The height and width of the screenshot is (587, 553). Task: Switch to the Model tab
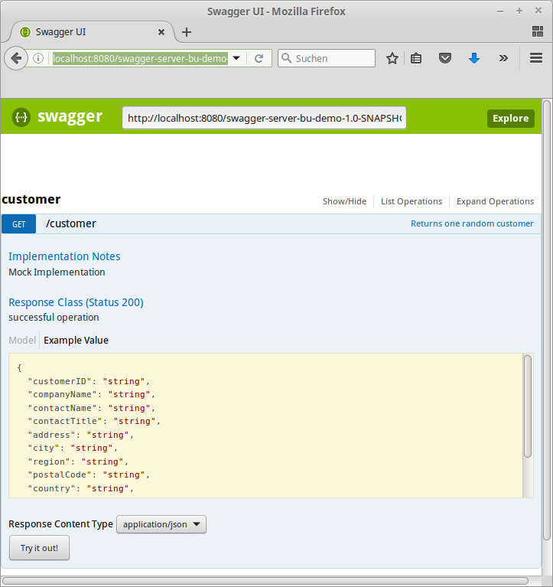click(x=22, y=341)
